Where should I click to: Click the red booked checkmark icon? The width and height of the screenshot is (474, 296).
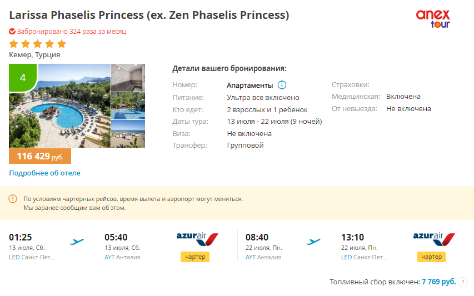[x=12, y=32]
